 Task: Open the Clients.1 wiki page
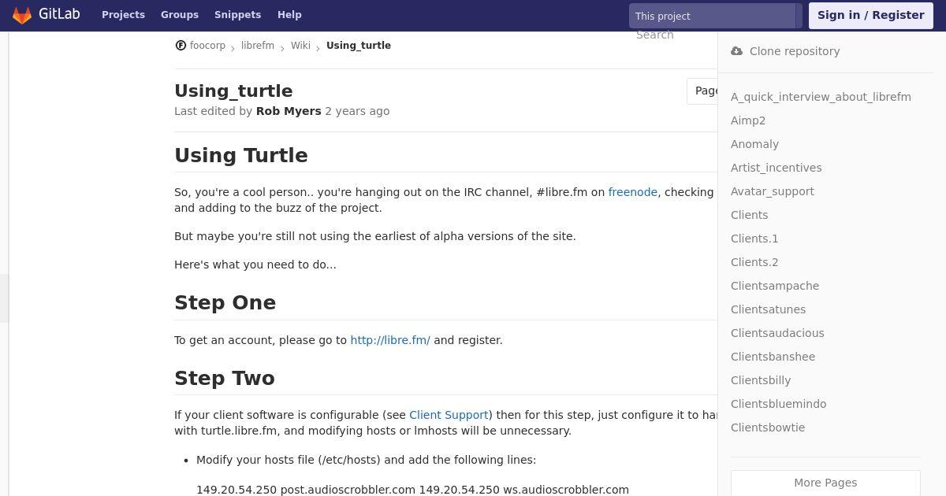(x=754, y=239)
